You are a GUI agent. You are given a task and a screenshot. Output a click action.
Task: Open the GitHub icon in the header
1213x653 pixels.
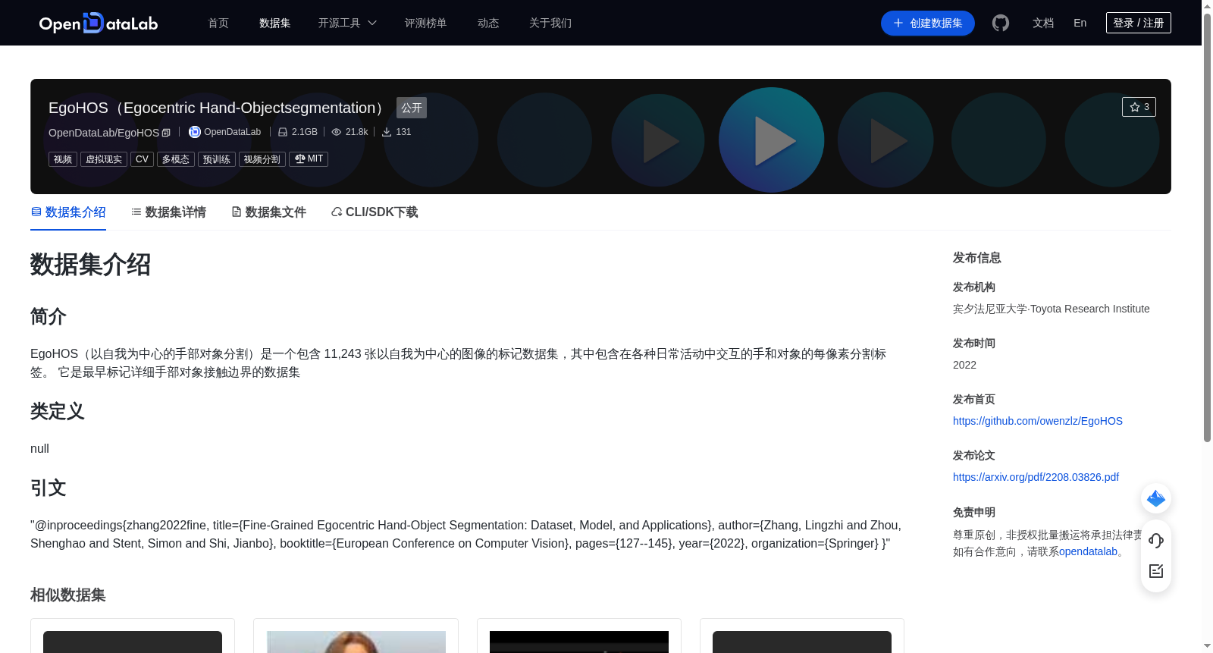coord(1001,24)
